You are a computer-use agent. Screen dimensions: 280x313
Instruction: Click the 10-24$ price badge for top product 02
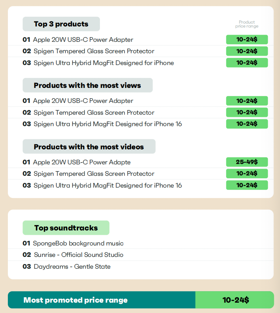point(247,51)
